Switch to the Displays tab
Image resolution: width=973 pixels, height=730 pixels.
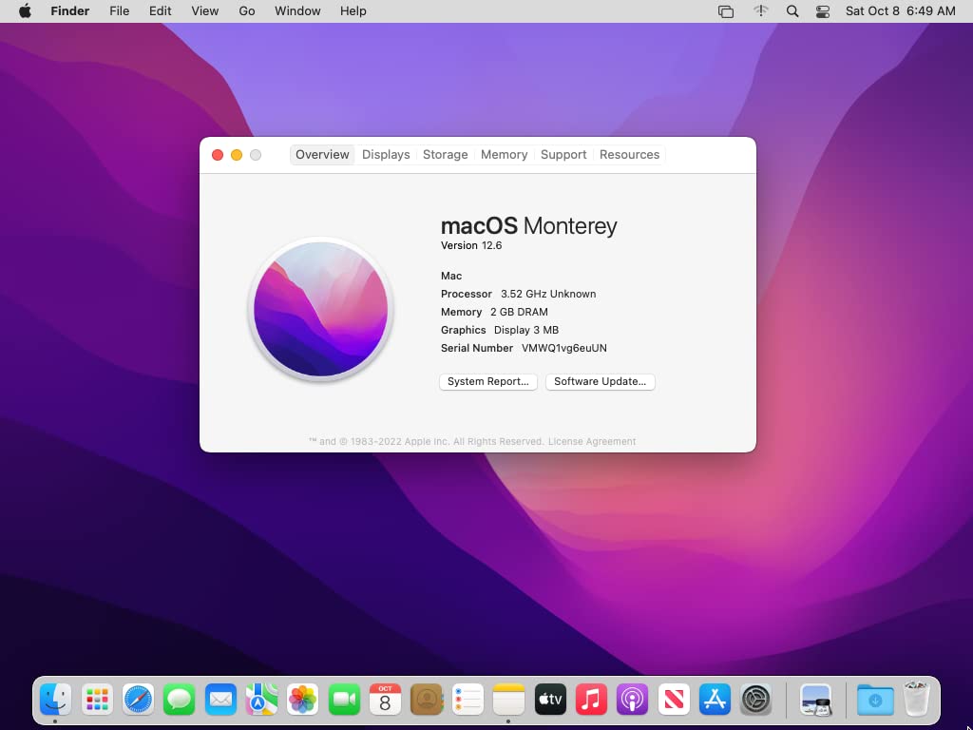click(x=385, y=154)
